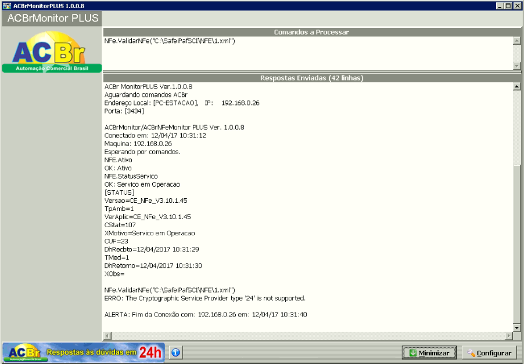Click the 'CUF=23' line
The width and height of the screenshot is (524, 364).
pyautogui.click(x=116, y=241)
